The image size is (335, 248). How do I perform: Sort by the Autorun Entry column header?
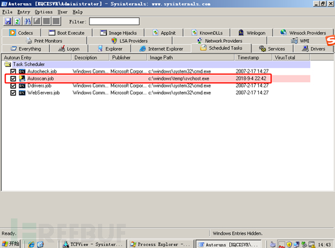pyautogui.click(x=36, y=57)
